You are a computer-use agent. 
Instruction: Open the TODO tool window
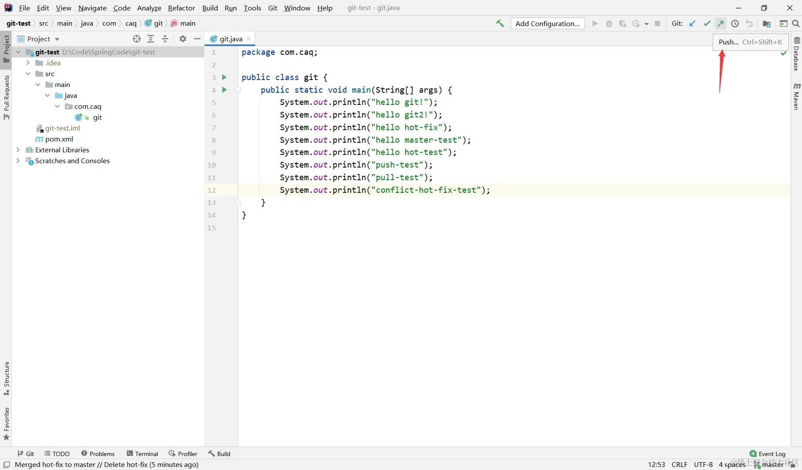pos(57,453)
